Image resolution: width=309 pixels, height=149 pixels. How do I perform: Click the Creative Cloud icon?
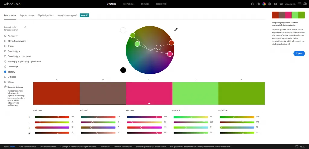(304, 4)
